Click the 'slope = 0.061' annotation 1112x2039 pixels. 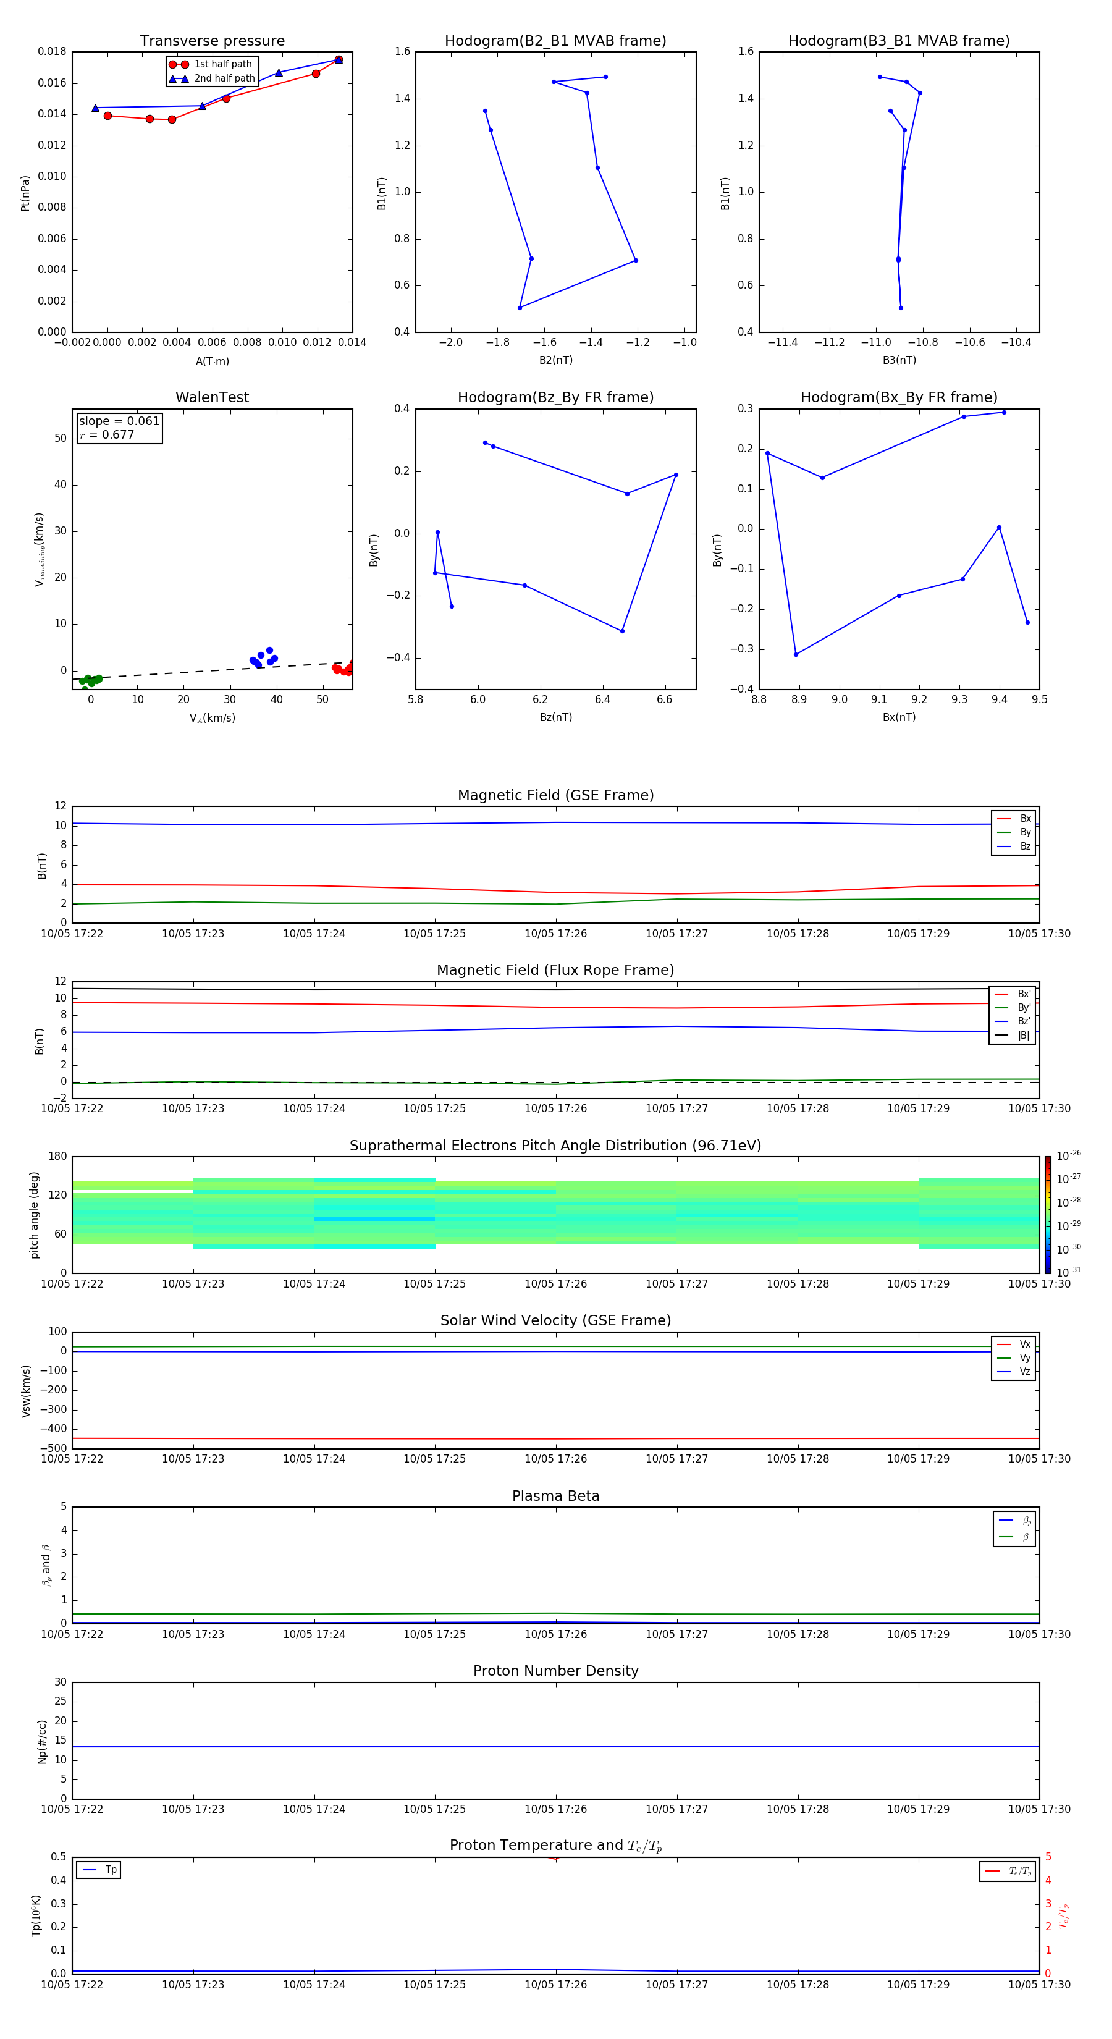119,421
